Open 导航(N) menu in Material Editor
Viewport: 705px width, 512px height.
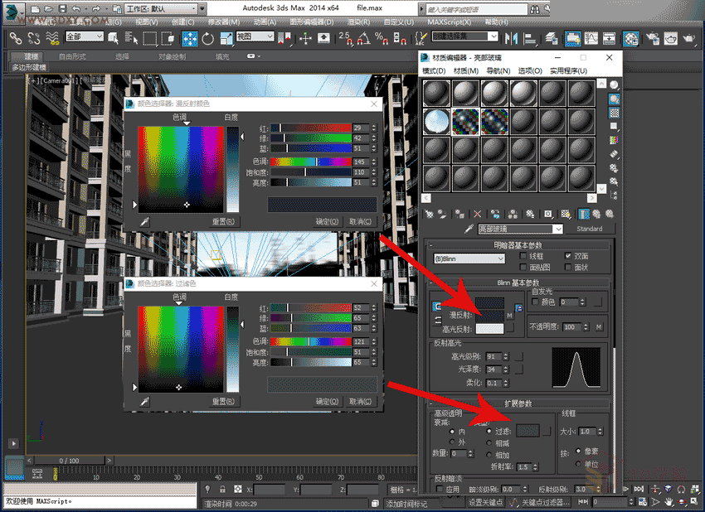(498, 71)
